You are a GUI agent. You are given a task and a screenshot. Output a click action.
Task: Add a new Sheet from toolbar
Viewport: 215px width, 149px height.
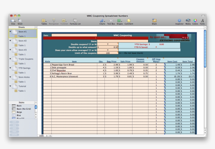pyautogui.click(x=20, y=22)
